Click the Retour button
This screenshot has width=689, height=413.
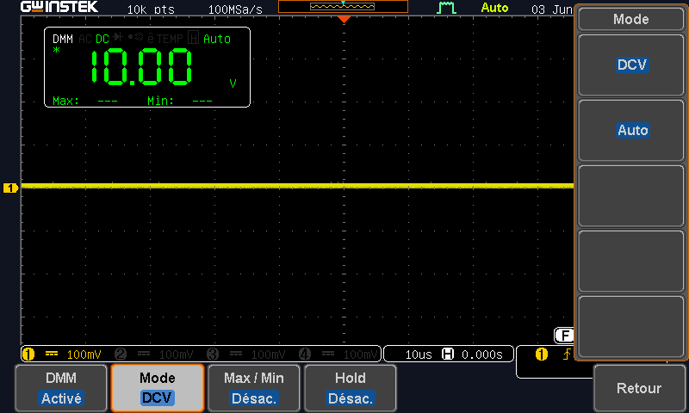(639, 388)
